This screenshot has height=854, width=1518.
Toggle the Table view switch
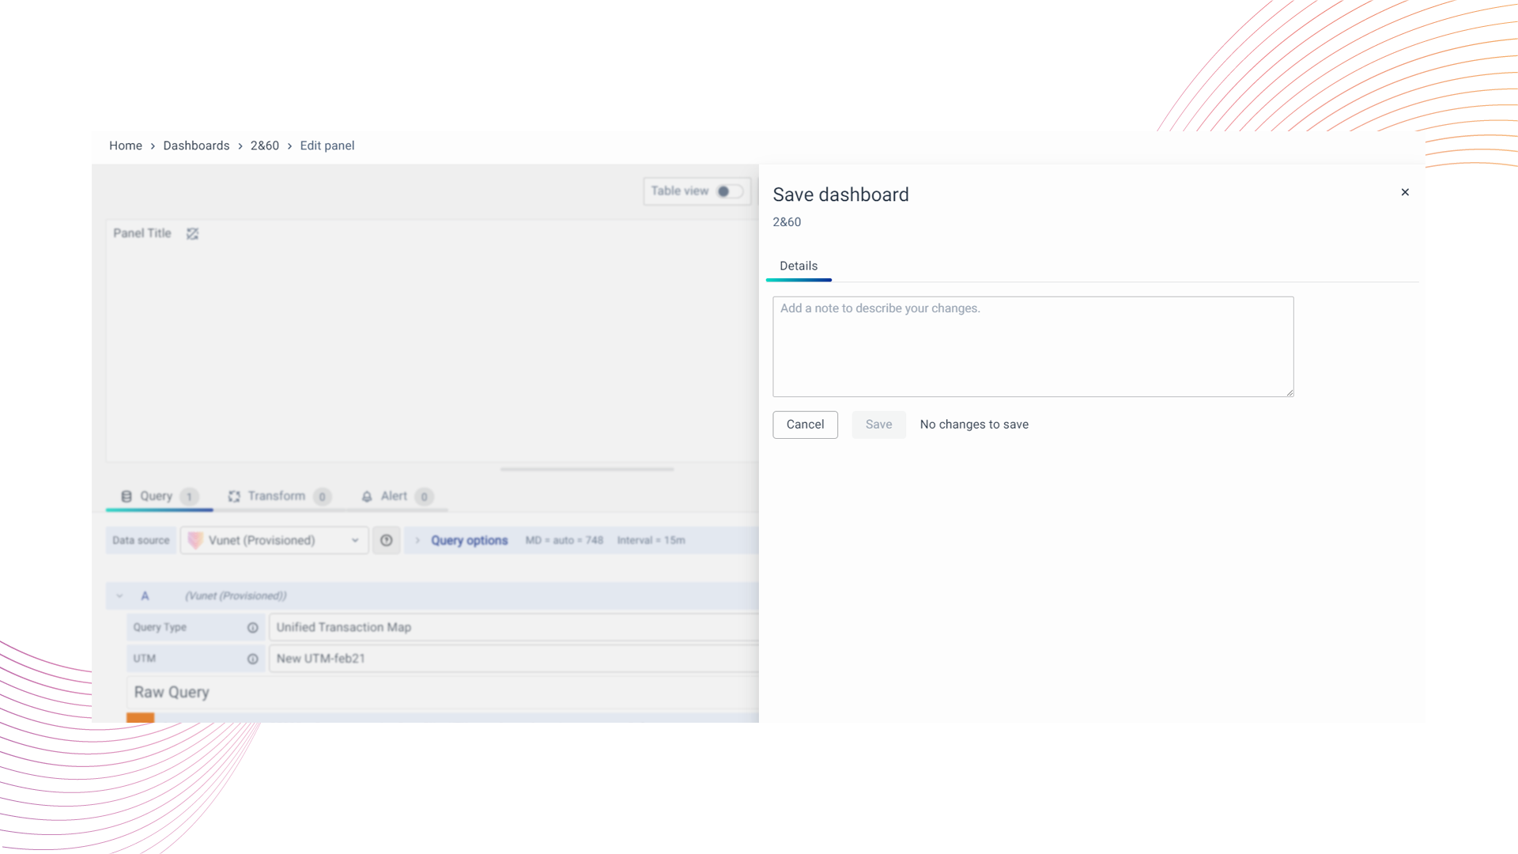728,191
